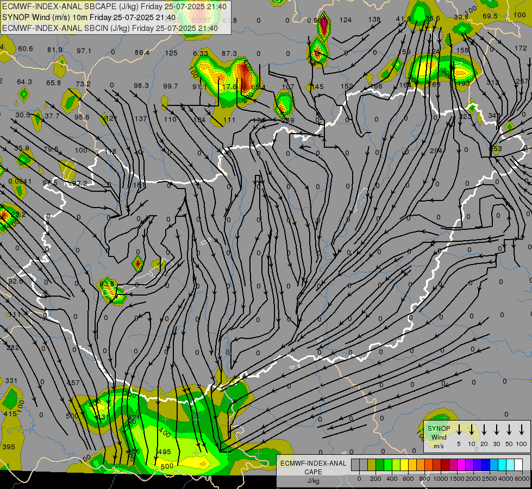Click the map value 257

(x=522, y=81)
